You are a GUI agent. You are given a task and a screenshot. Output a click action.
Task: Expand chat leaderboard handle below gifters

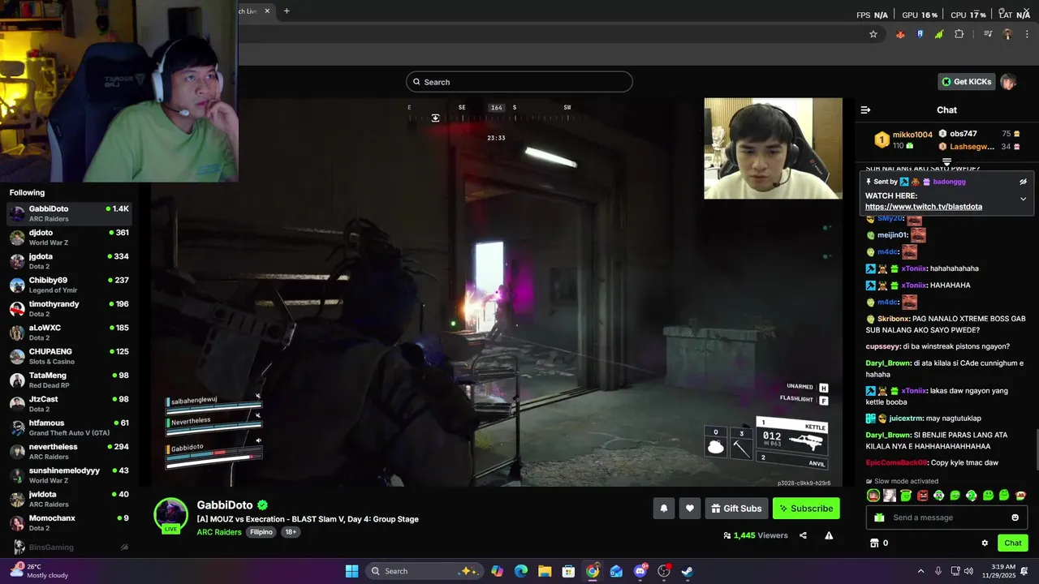[946, 162]
